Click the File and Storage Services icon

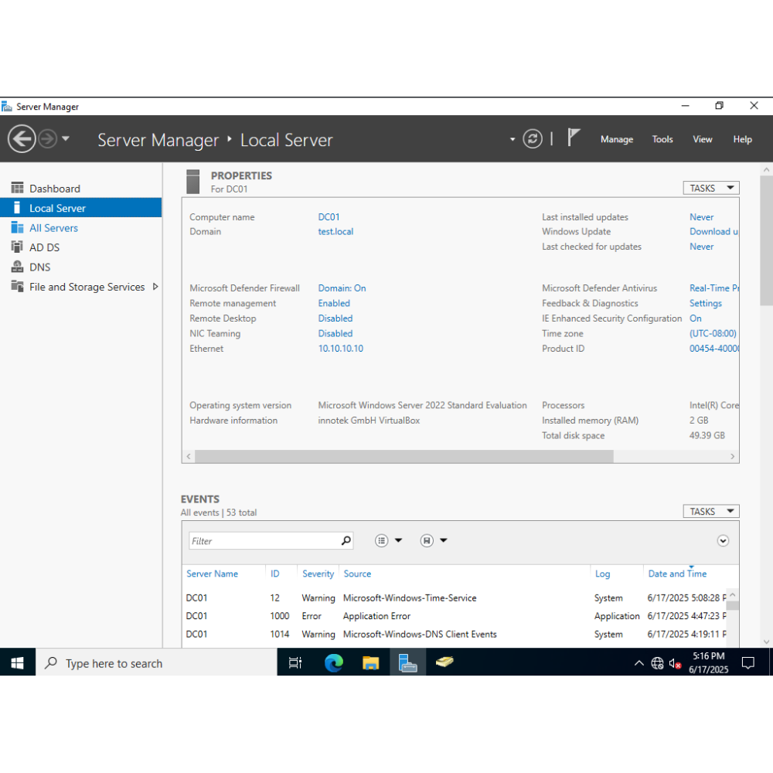[x=17, y=286]
